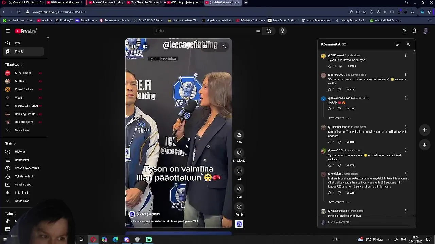Click the create/upload icon in header
The width and height of the screenshot is (435, 244).
click(404, 31)
